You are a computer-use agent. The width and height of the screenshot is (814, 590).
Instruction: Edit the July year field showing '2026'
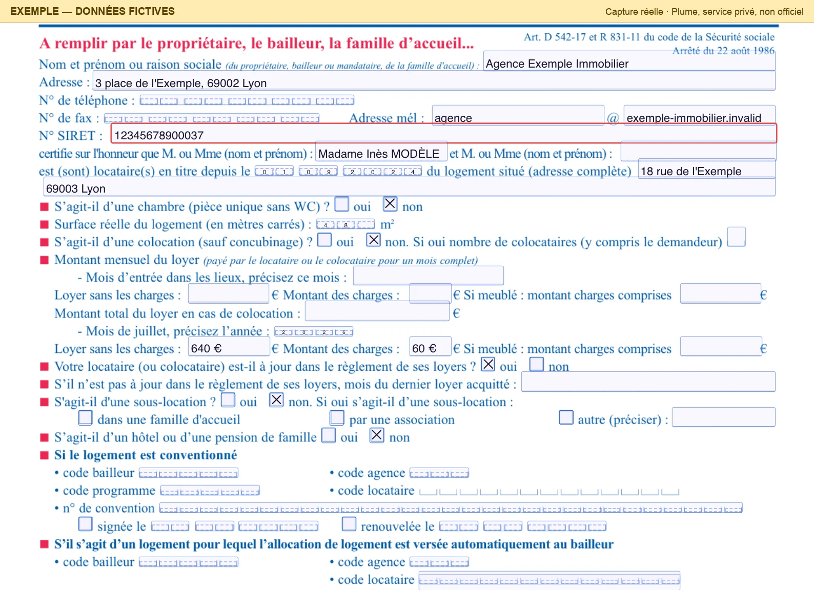point(314,332)
